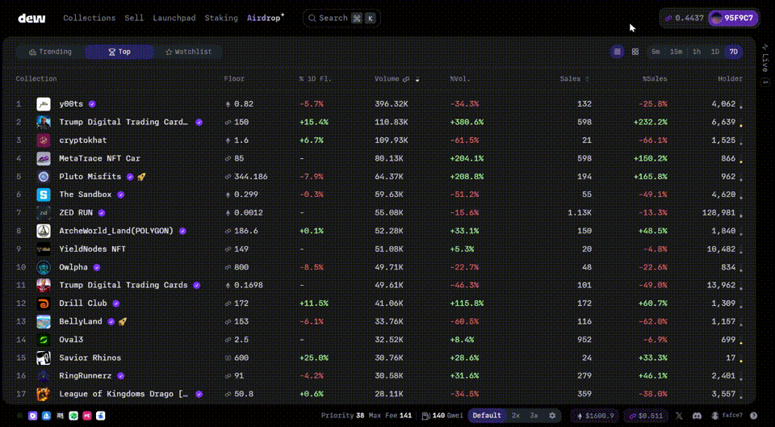Click the Drill Club collection logo
This screenshot has height=427, width=775.
point(44,304)
